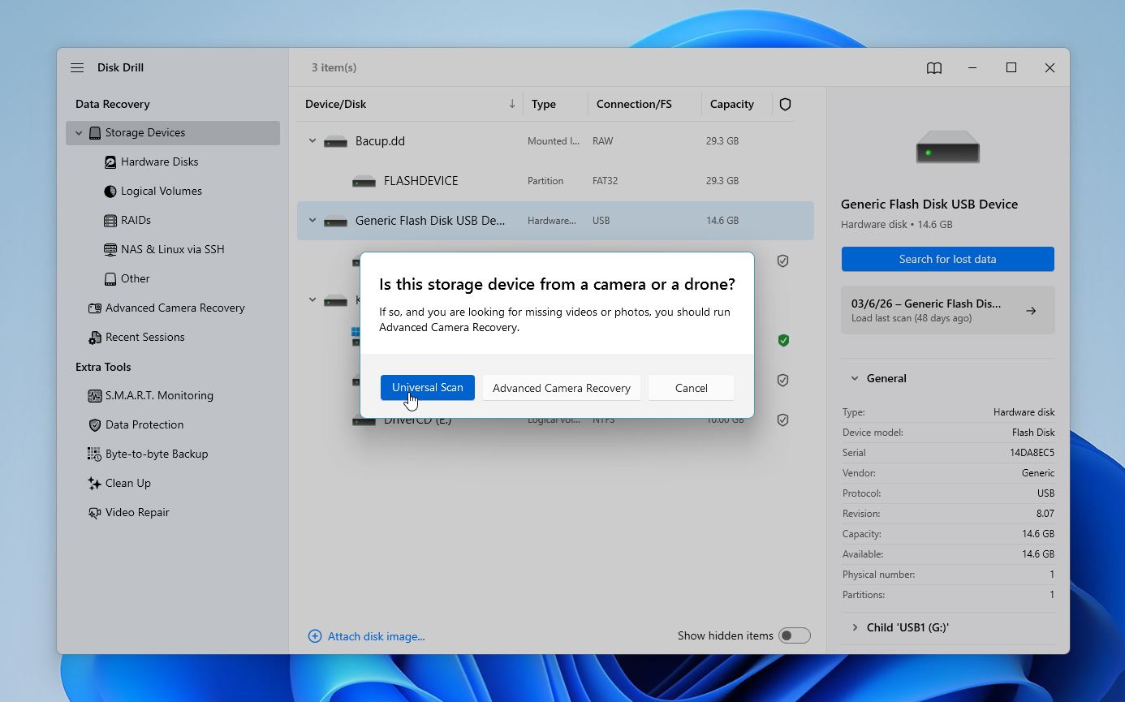Click the Hardware Disks icon
The height and width of the screenshot is (702, 1125).
(x=110, y=162)
